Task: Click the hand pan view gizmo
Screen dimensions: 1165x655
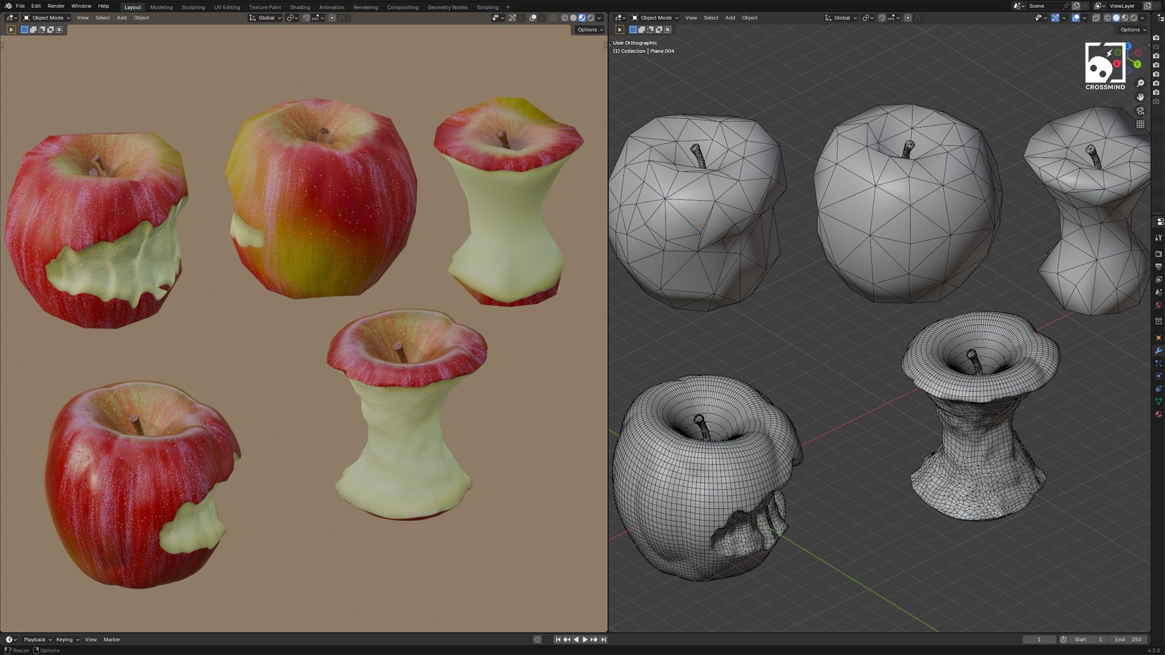Action: (1140, 97)
